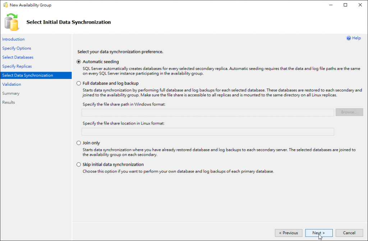Open the Specify Options step
The width and height of the screenshot is (368, 241).
[x=17, y=48]
